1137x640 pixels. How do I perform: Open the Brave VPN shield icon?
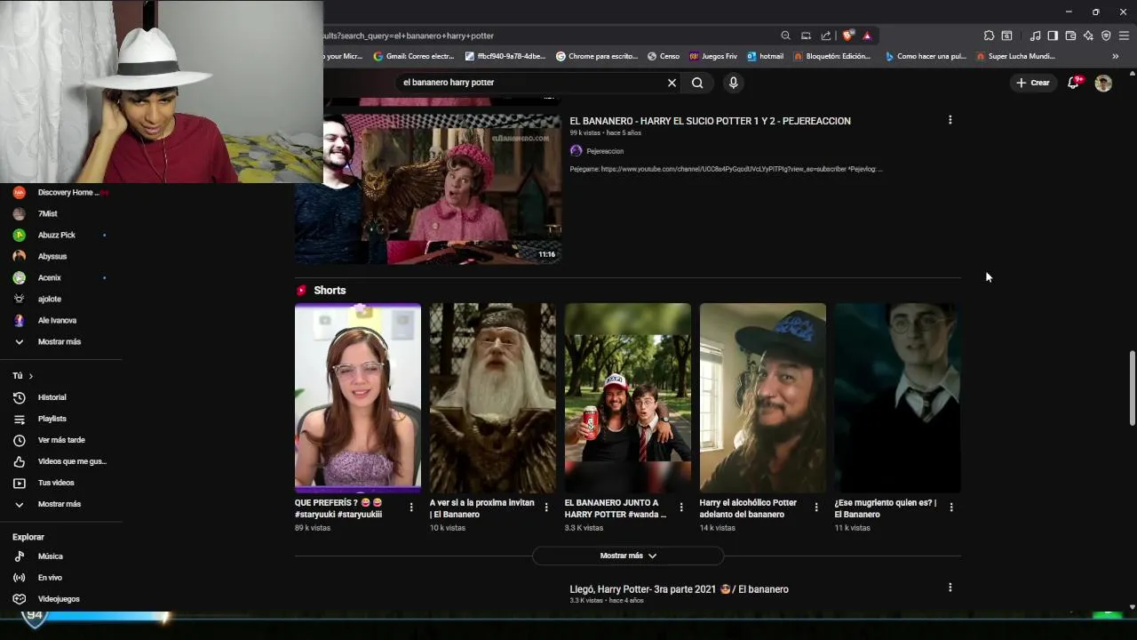point(1106,36)
